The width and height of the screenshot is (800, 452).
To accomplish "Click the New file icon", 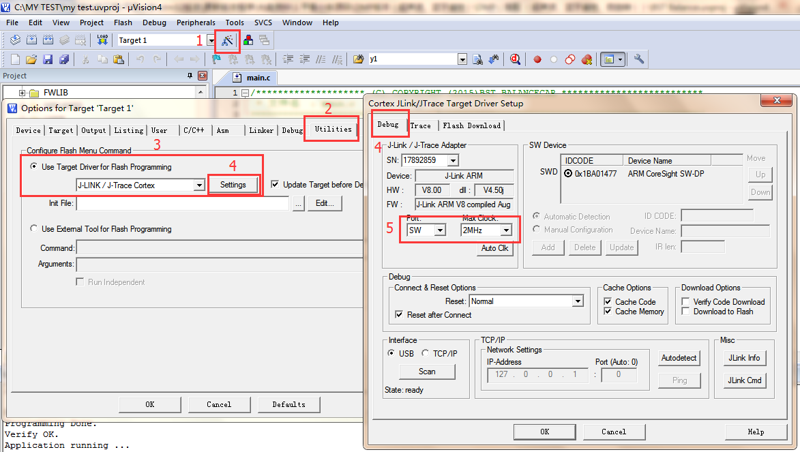I will point(15,59).
